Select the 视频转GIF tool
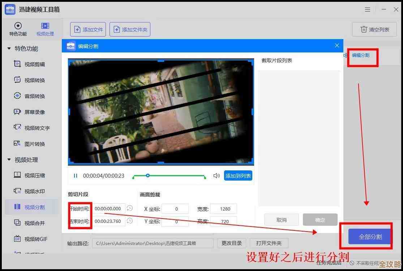Image resolution: width=403 pixels, height=271 pixels. [x=35, y=239]
